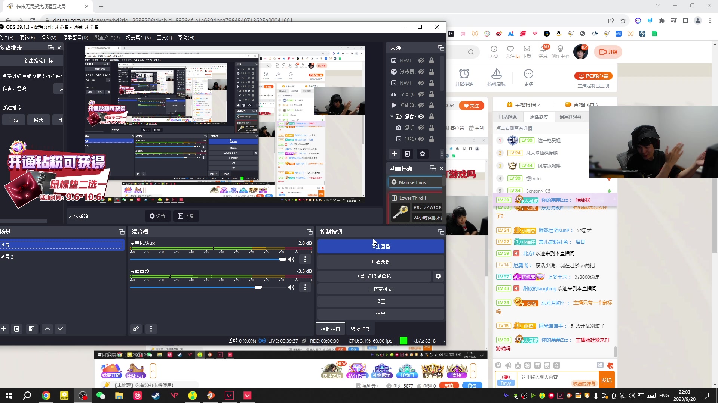Launch OBS from the Windows taskbar

82,395
